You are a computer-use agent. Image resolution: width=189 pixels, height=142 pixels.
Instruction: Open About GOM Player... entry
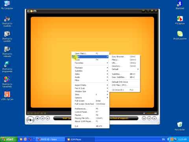click(x=90, y=121)
